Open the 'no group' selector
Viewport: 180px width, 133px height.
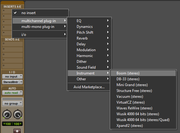point(12,104)
